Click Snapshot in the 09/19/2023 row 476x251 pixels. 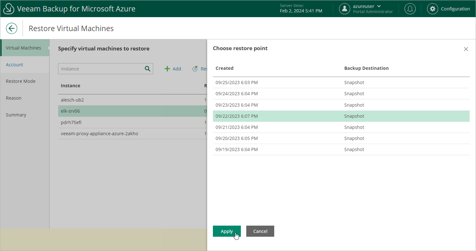(354, 149)
